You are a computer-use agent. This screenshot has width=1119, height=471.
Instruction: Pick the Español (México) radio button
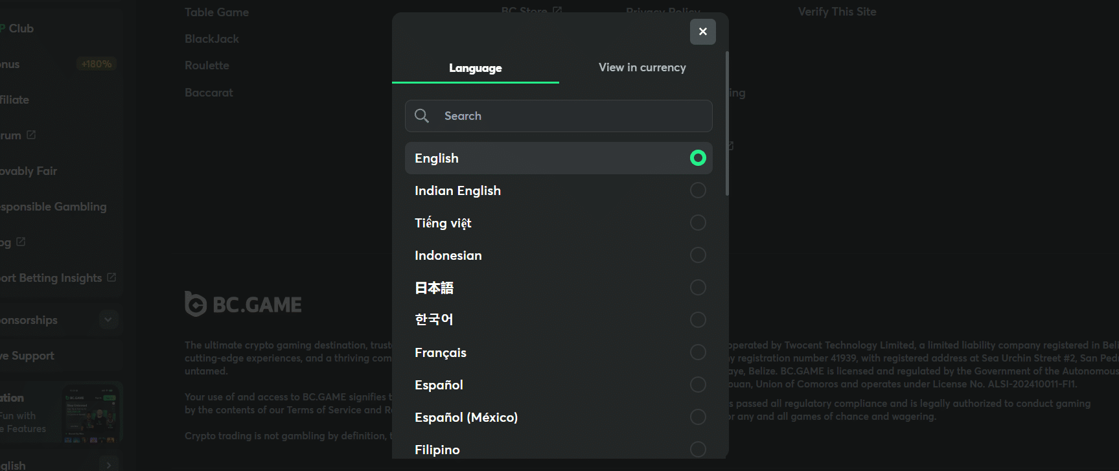click(x=698, y=417)
